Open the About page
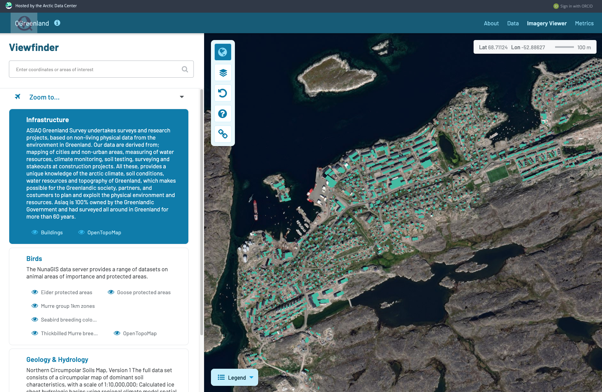 pos(491,23)
